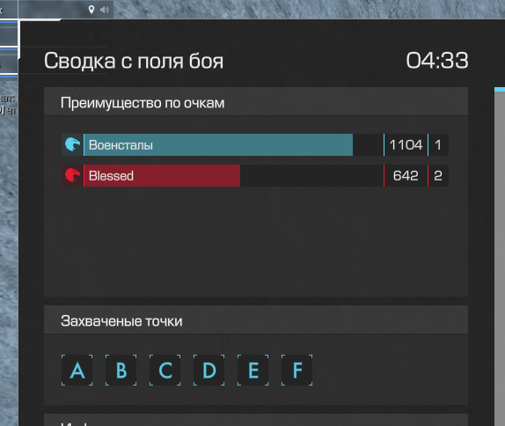
Task: Click the Военсталы rank number 1
Action: pyautogui.click(x=438, y=144)
